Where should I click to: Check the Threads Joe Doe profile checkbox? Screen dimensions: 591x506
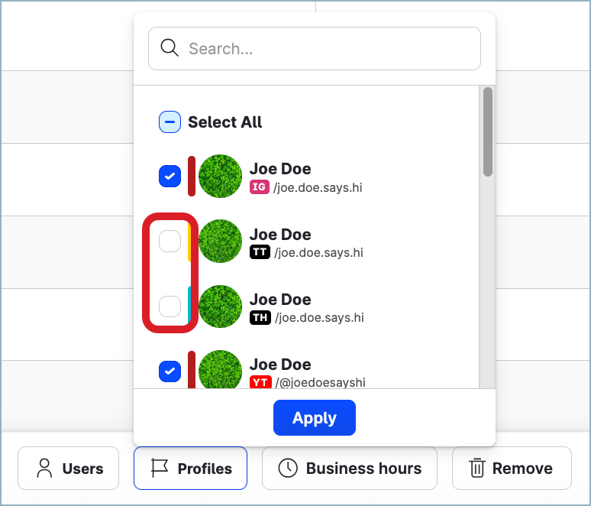(x=170, y=307)
